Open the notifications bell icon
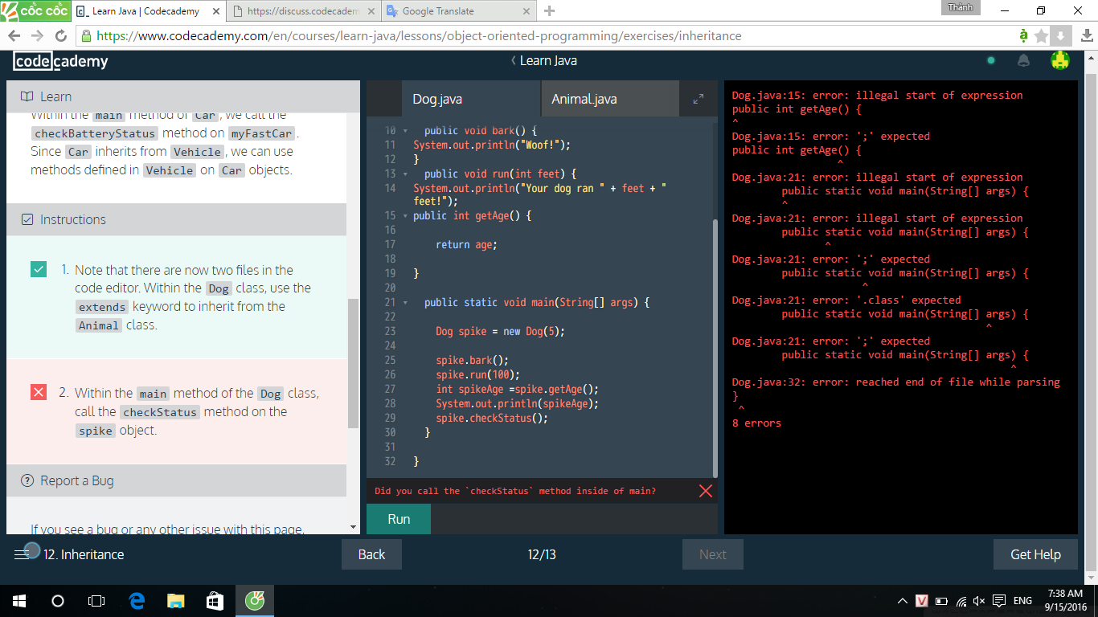 pos(1024,60)
